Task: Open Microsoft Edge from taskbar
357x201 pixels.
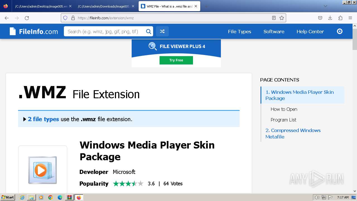Action: coord(60,197)
